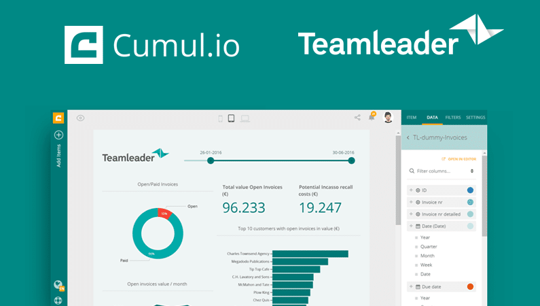Switch to desktop screen preview icon

[245, 119]
